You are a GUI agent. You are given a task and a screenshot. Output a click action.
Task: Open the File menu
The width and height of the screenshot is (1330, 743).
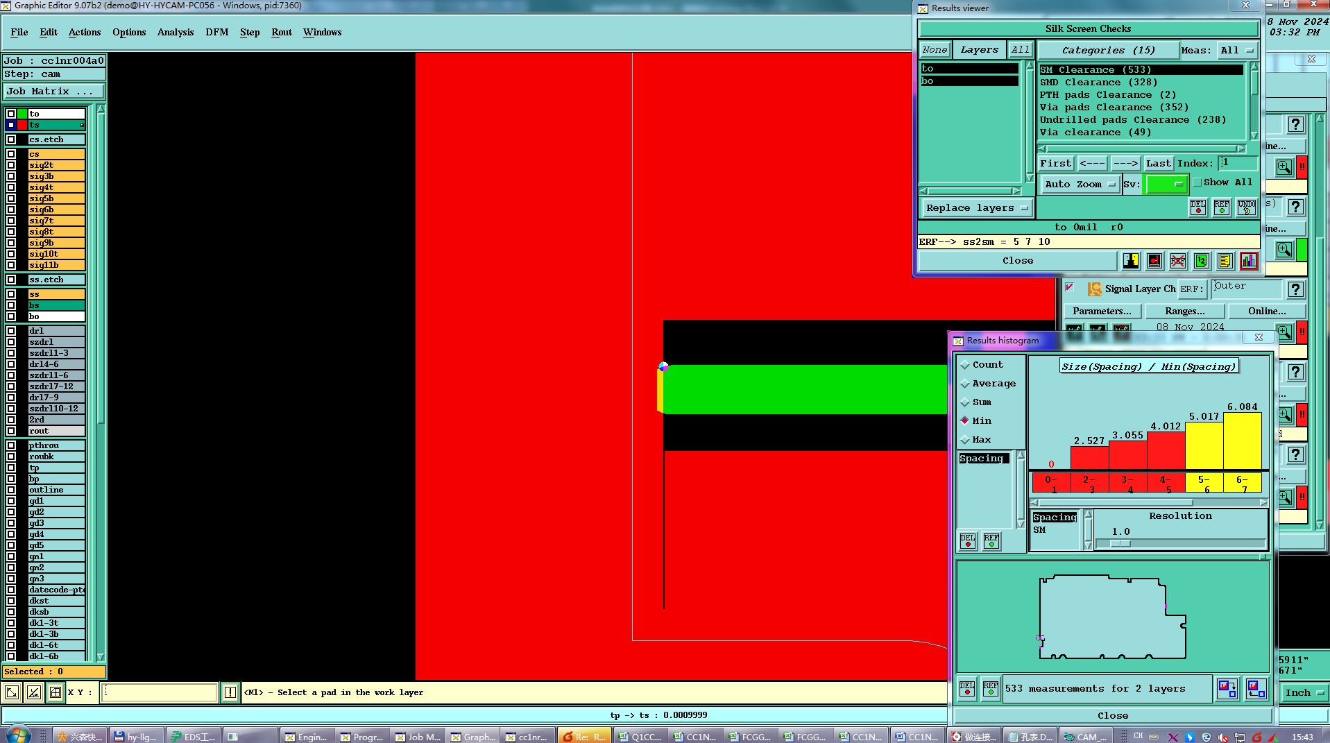click(19, 33)
